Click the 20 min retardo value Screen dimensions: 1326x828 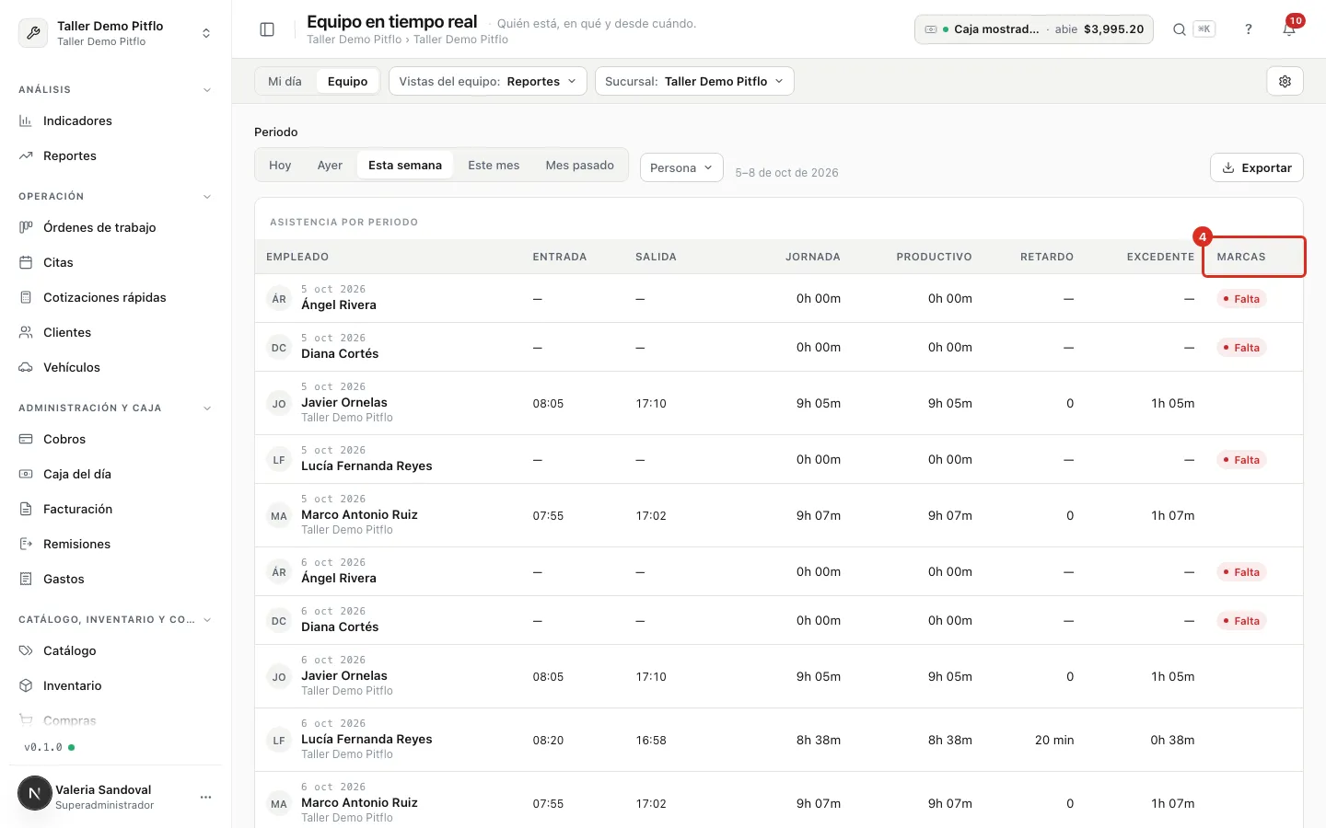(1054, 740)
